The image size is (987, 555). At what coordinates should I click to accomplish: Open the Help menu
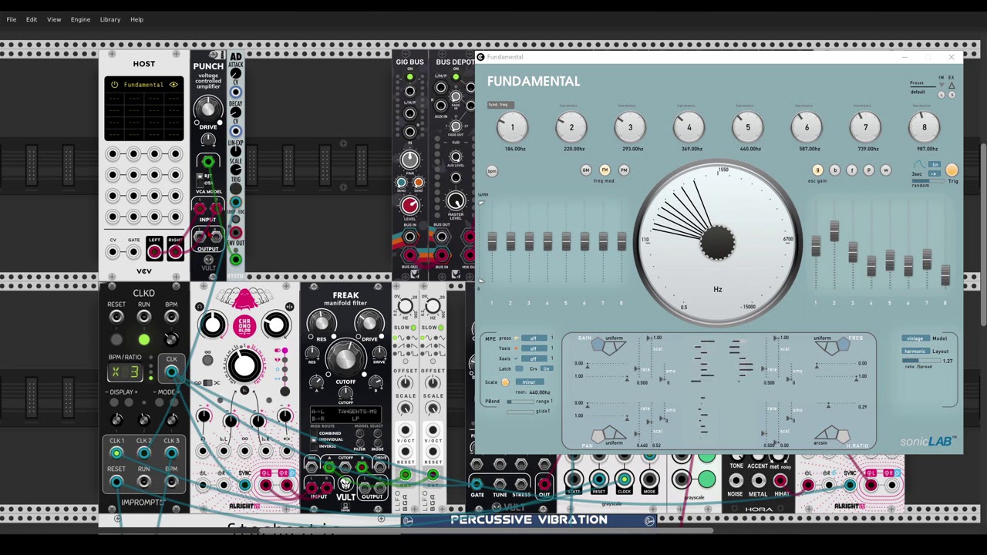[x=136, y=19]
